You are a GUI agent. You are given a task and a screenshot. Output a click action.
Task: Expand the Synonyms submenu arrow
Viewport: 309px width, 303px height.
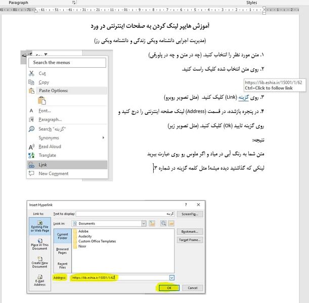coord(104,138)
